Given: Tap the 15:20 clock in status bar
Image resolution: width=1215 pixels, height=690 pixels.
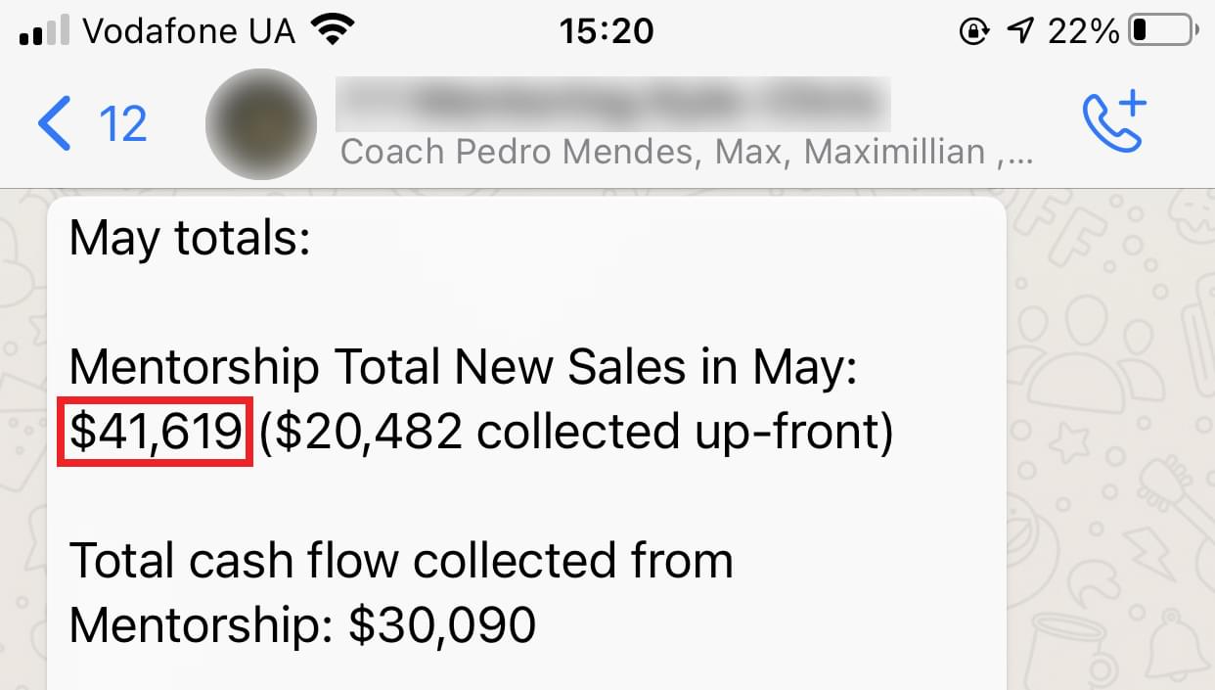Looking at the screenshot, I should point(607,31).
